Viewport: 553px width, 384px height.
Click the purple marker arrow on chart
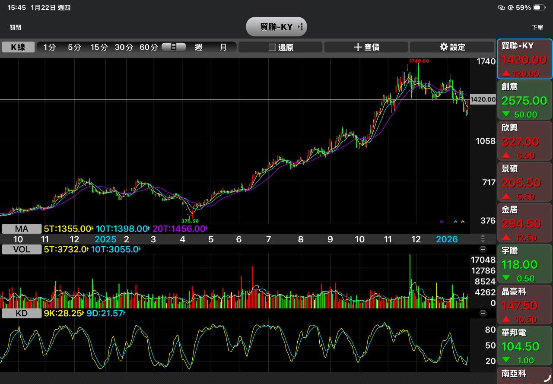(x=442, y=222)
